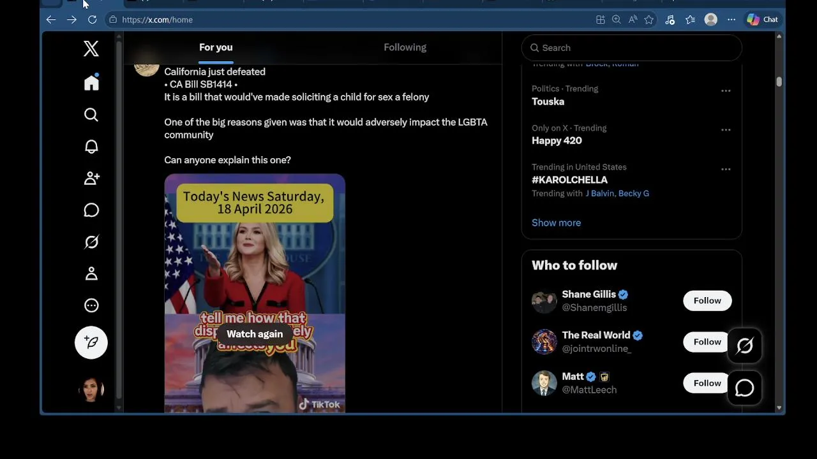Switch to For you tab

(216, 47)
